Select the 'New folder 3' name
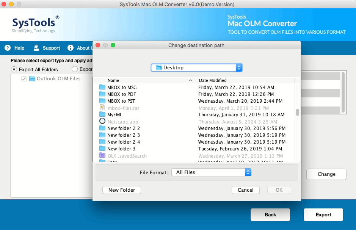 (121, 149)
